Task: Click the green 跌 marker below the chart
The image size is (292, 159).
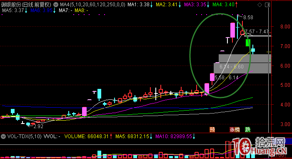Action: (x=248, y=129)
